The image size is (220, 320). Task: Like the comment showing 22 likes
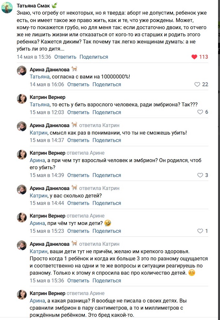pos(197,84)
